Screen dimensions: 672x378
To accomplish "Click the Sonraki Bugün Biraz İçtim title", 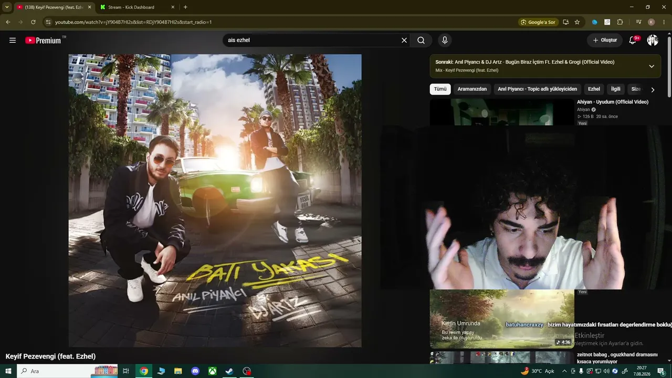I will [525, 62].
